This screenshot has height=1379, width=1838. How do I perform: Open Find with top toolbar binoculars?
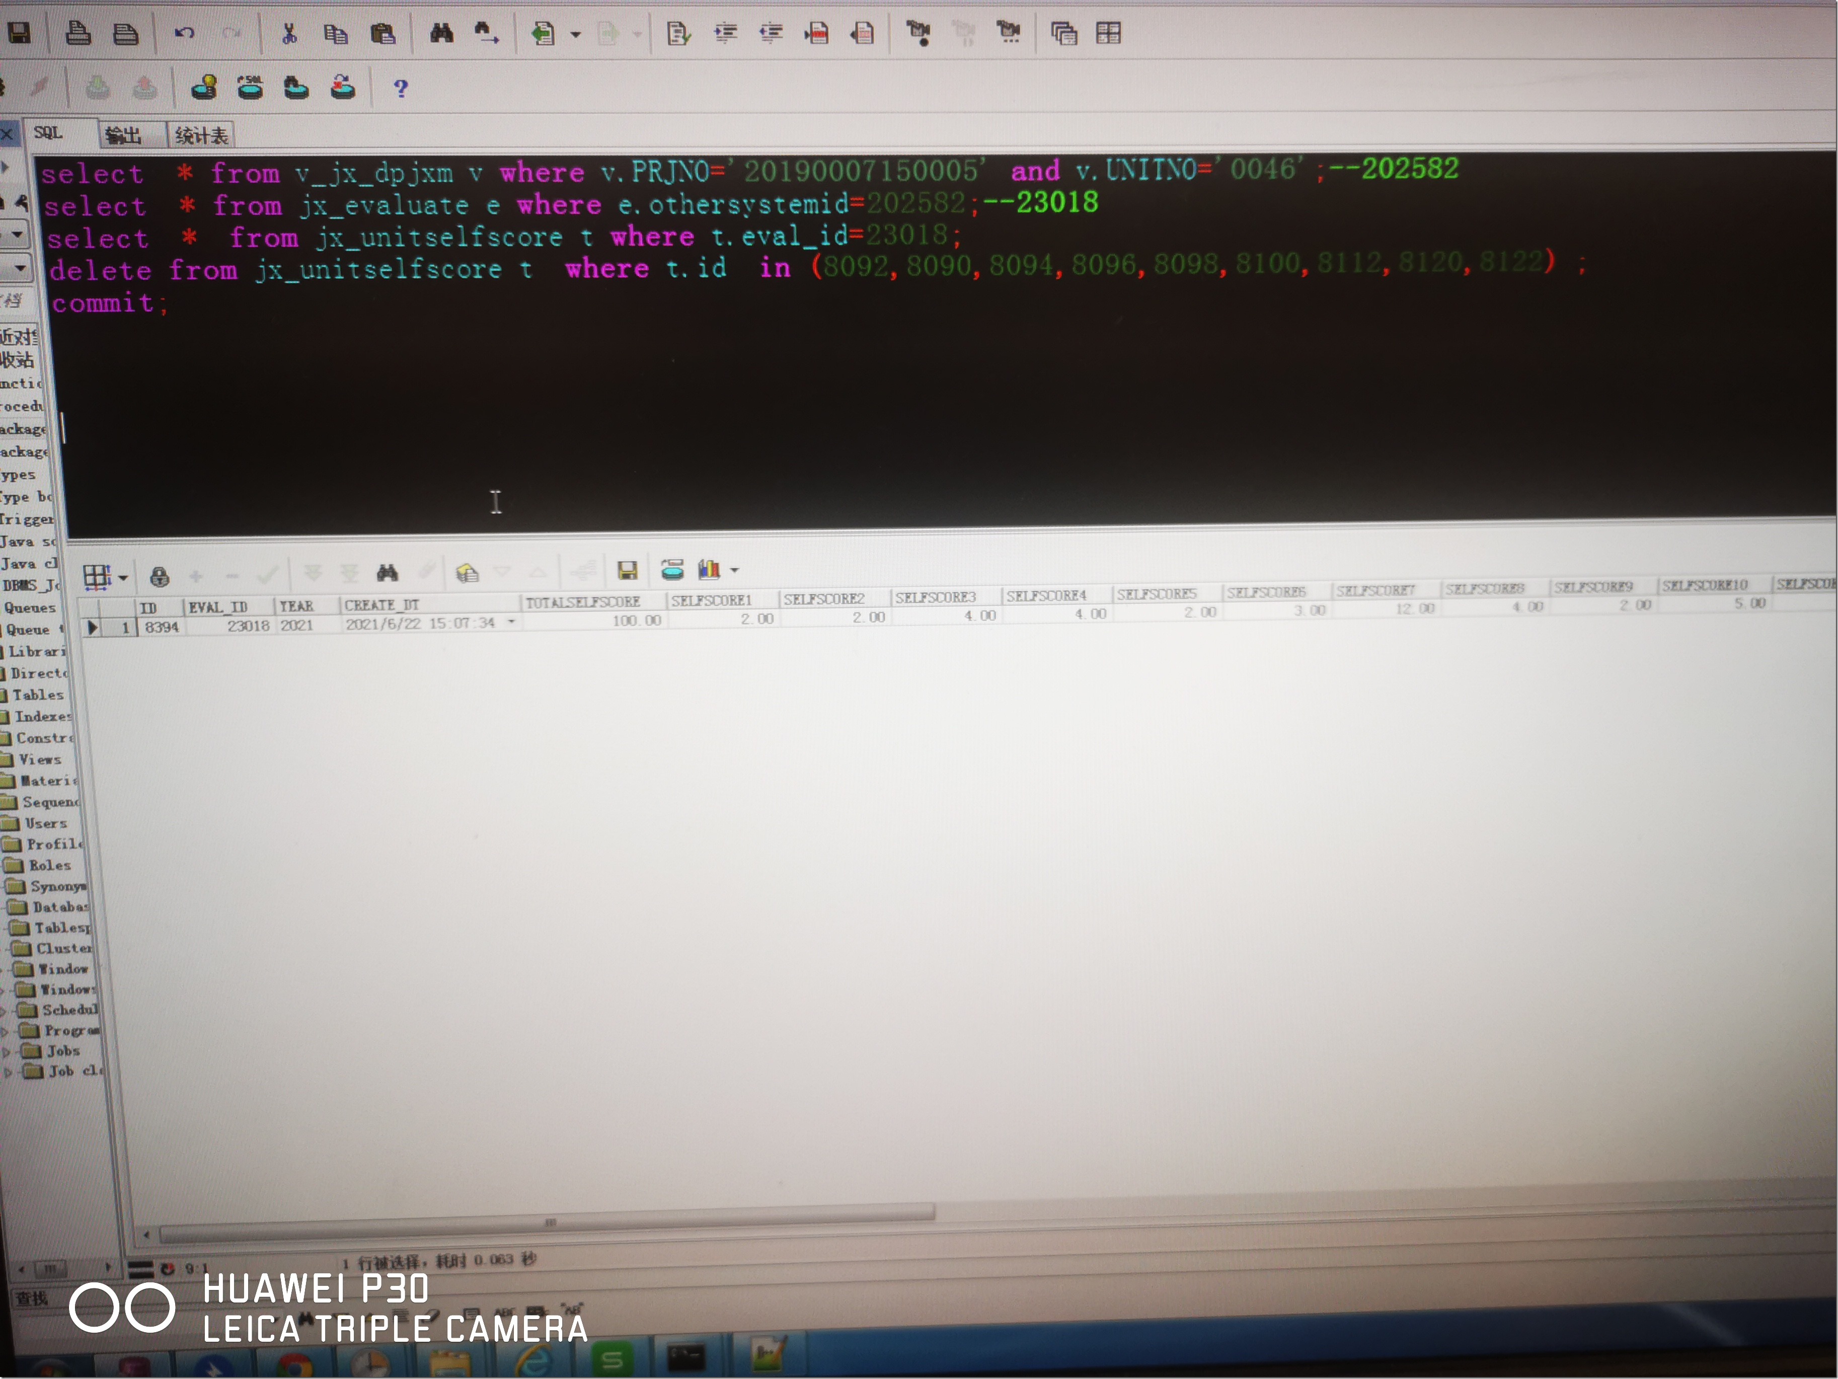441,33
